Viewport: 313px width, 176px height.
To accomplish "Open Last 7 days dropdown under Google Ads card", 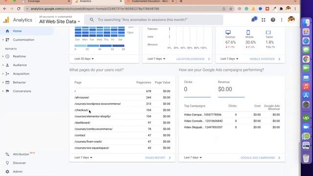I will click(193, 157).
